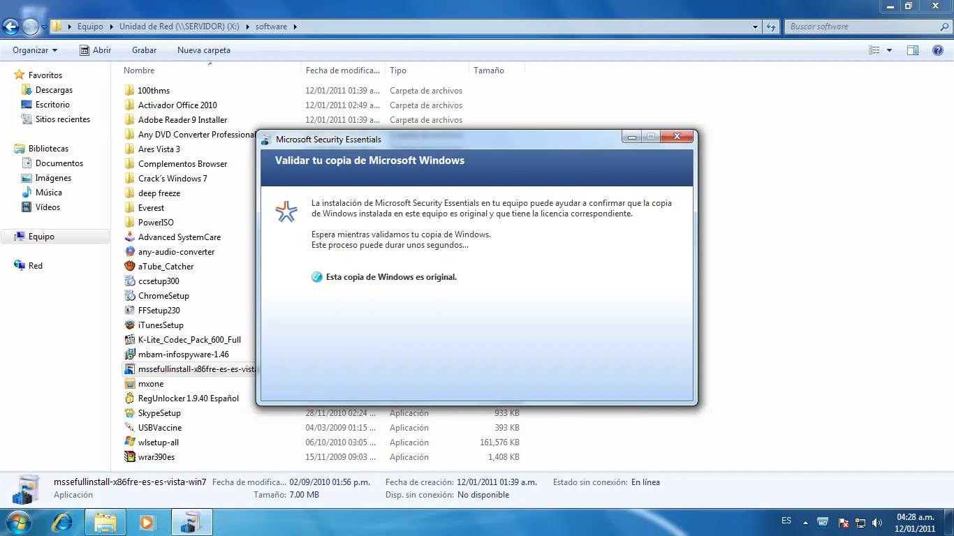Select the iTunesSetup file icon

[x=129, y=325]
